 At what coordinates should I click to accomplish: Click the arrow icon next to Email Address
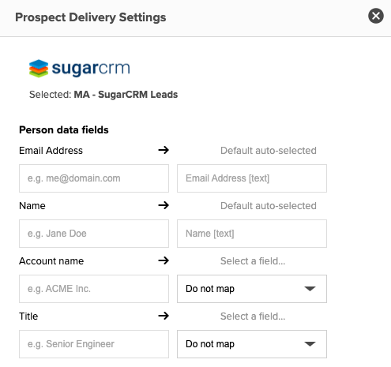(164, 150)
